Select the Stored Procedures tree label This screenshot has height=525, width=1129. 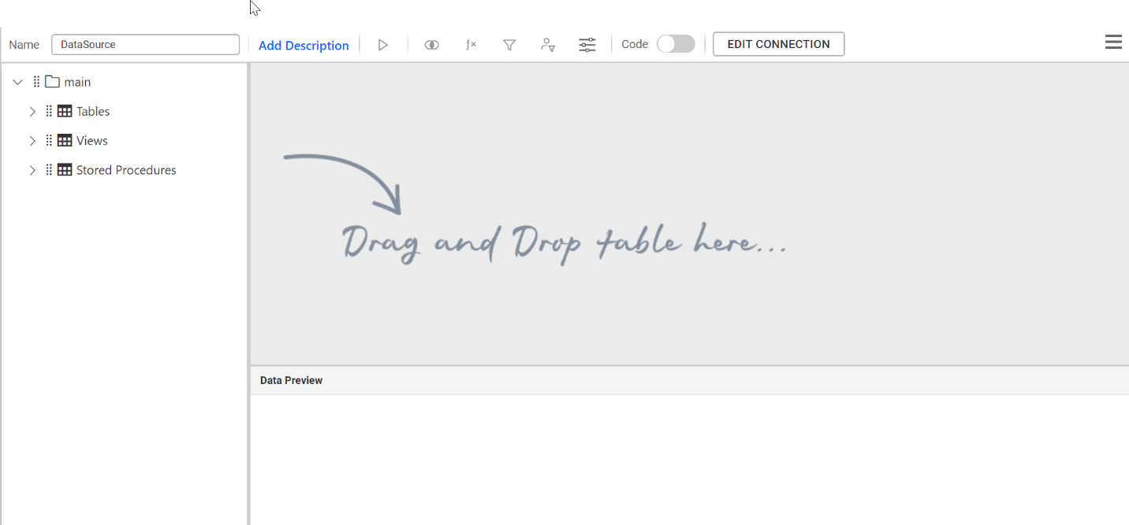(126, 170)
